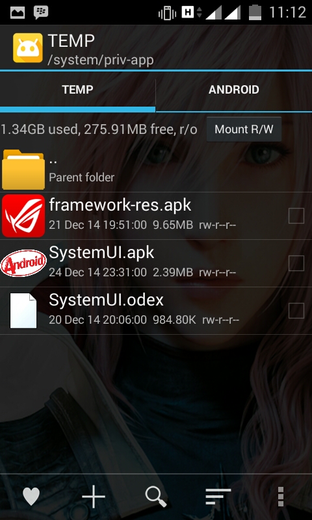Tap the SystemUI.apk Android KitKat icon
Image resolution: width=312 pixels, height=520 pixels.
pos(23,263)
